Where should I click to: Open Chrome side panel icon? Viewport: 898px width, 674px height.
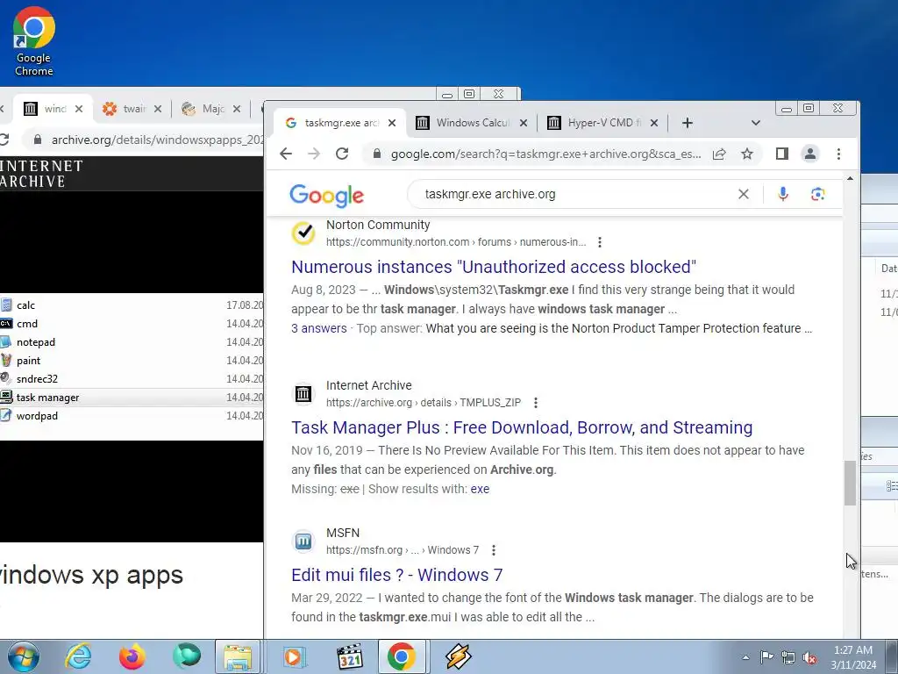tap(781, 154)
